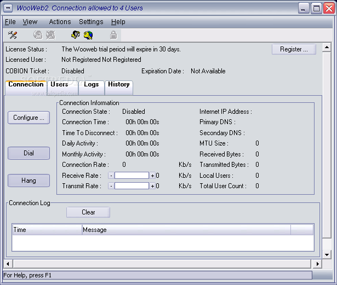Increase Receive Rate with plus button

point(152,176)
